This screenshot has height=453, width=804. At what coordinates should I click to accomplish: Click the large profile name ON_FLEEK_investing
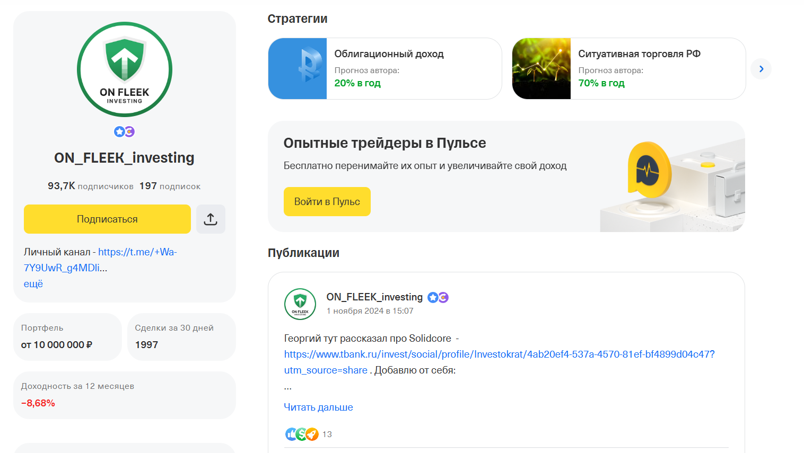(x=124, y=158)
